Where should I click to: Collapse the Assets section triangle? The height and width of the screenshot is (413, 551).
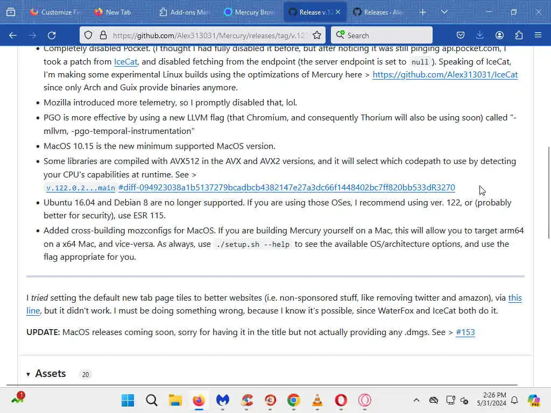[28, 374]
